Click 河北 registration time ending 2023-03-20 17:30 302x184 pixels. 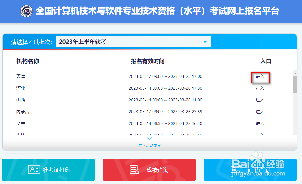point(165,88)
